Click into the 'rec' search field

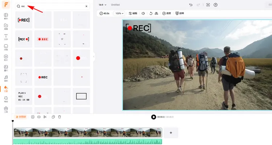pos(53,6)
